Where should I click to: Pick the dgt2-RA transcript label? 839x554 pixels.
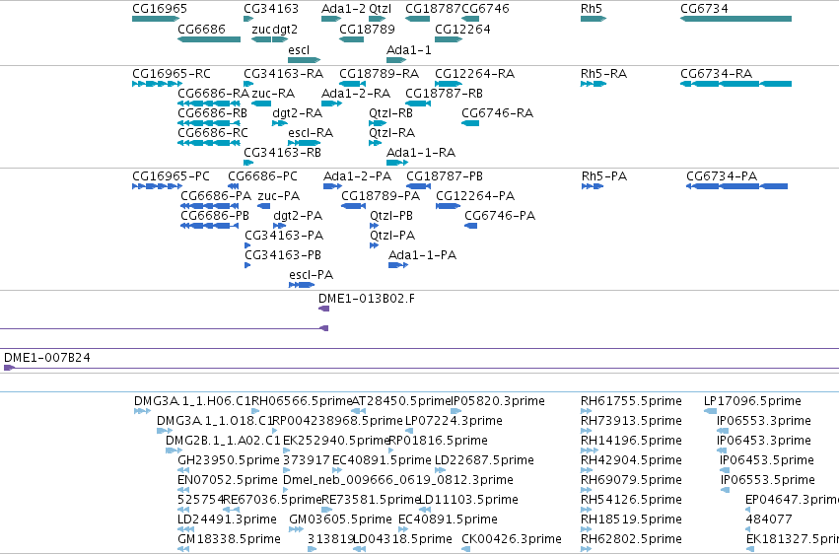point(297,112)
